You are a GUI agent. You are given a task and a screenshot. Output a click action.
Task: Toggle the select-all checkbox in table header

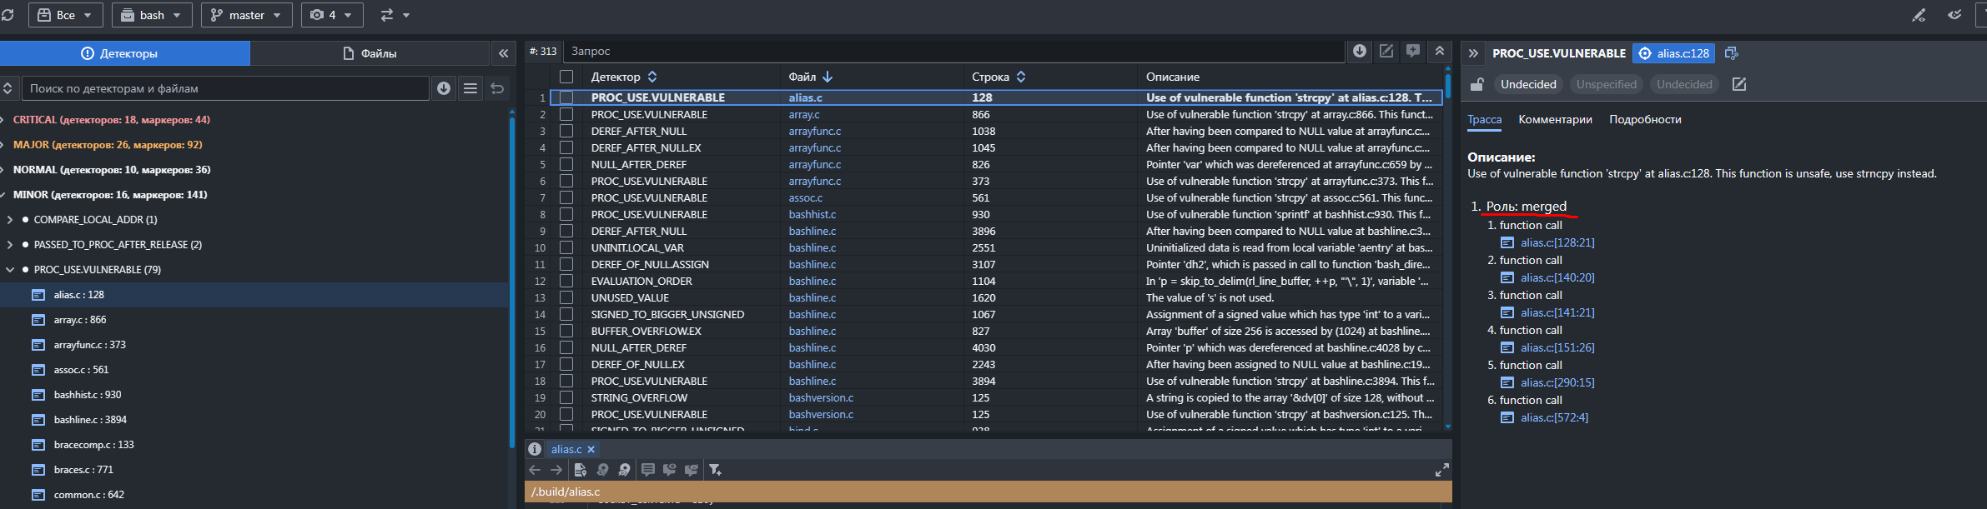pyautogui.click(x=566, y=77)
